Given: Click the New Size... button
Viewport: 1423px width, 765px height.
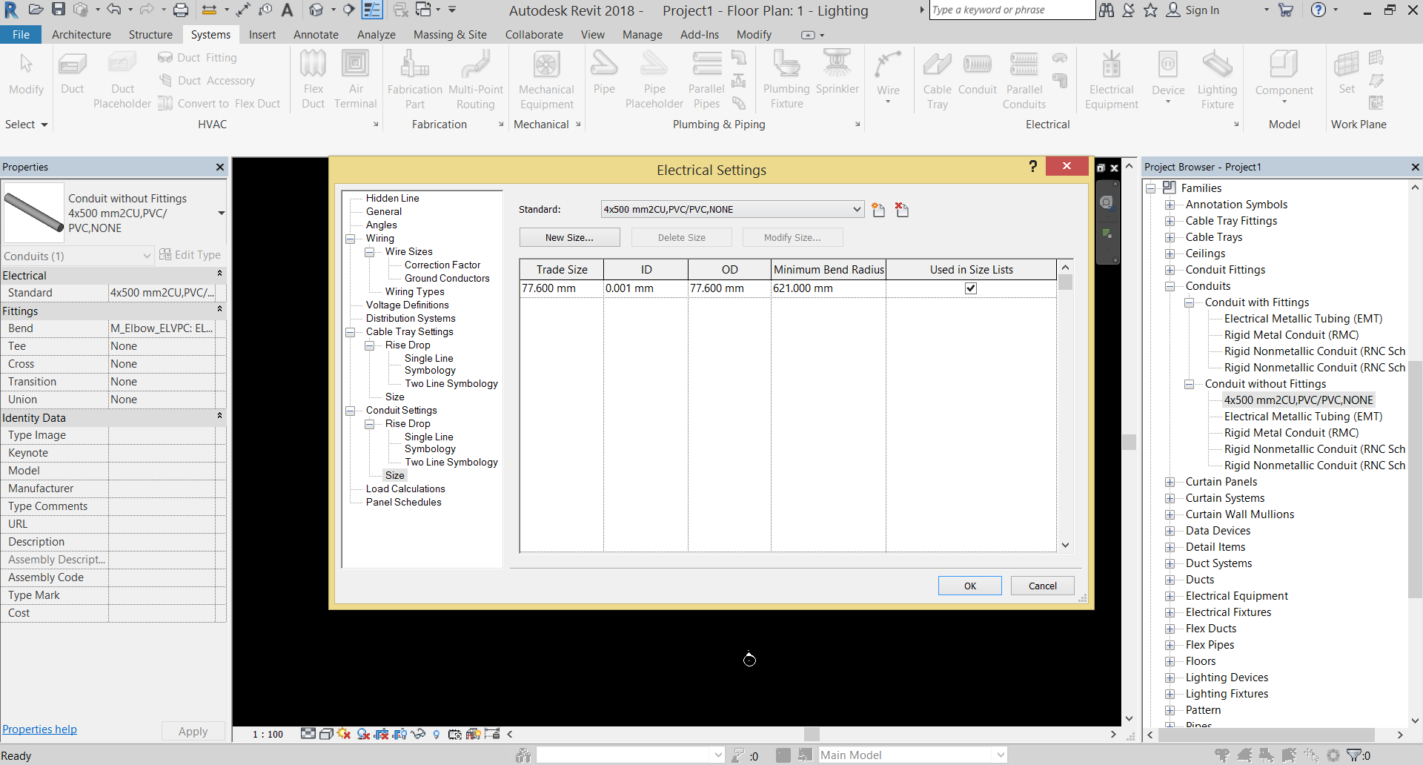Looking at the screenshot, I should (569, 238).
